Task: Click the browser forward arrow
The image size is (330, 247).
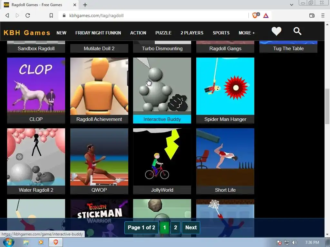Action: (x=17, y=15)
